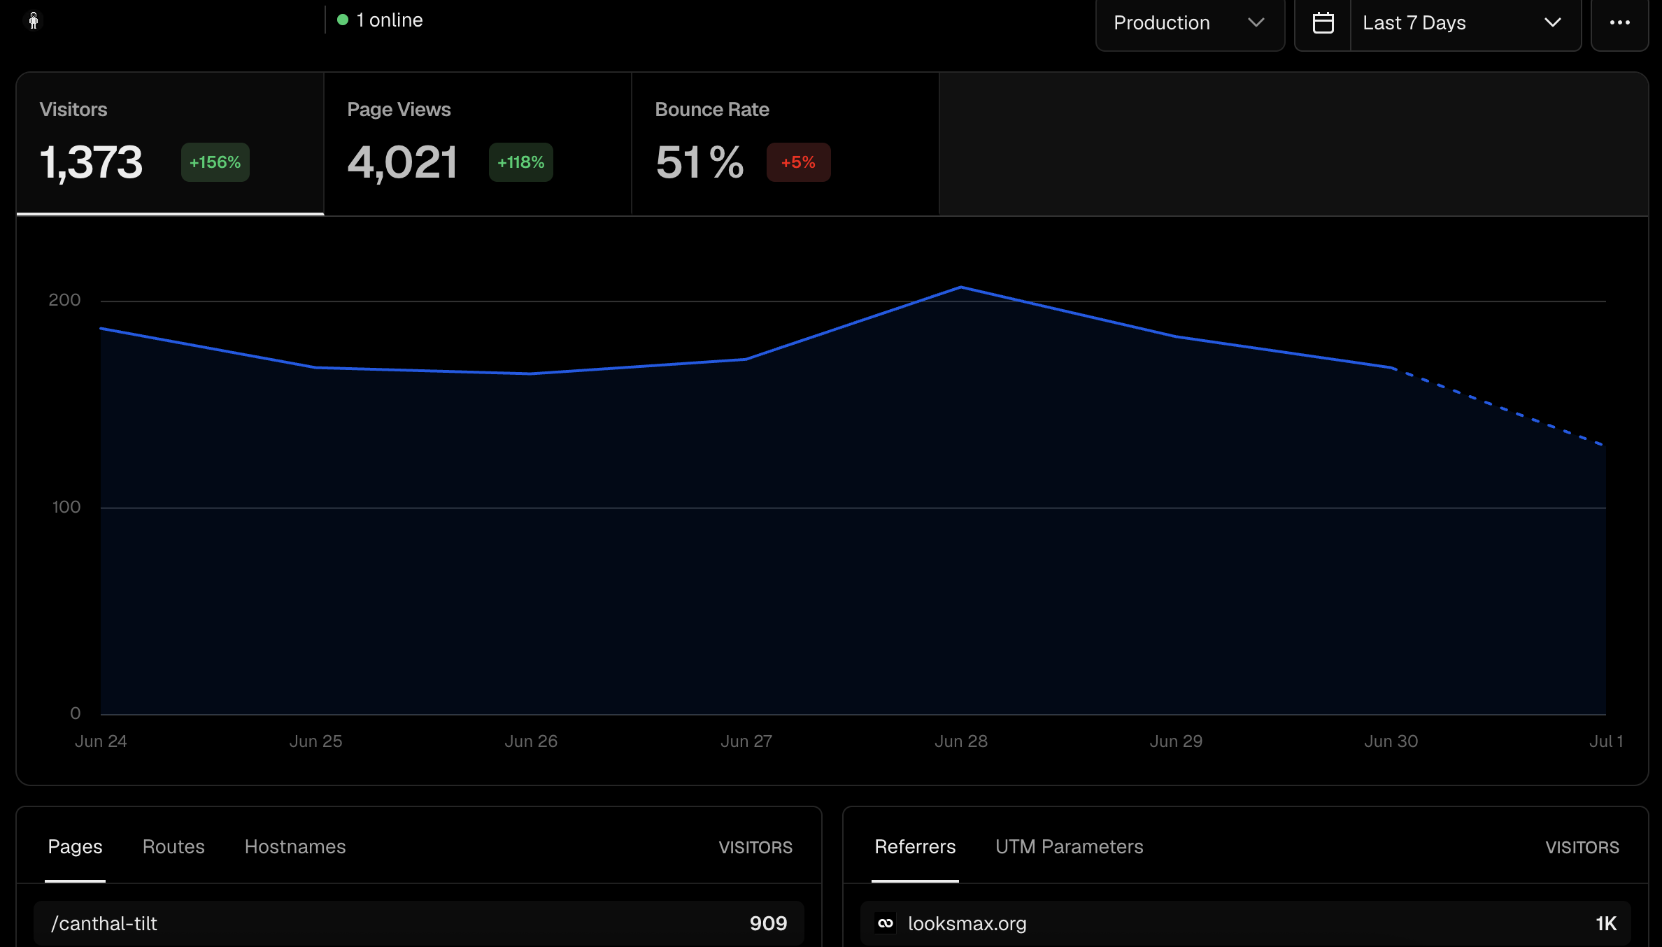Click the Jun 26 x-axis date label
1662x947 pixels.
coord(531,741)
